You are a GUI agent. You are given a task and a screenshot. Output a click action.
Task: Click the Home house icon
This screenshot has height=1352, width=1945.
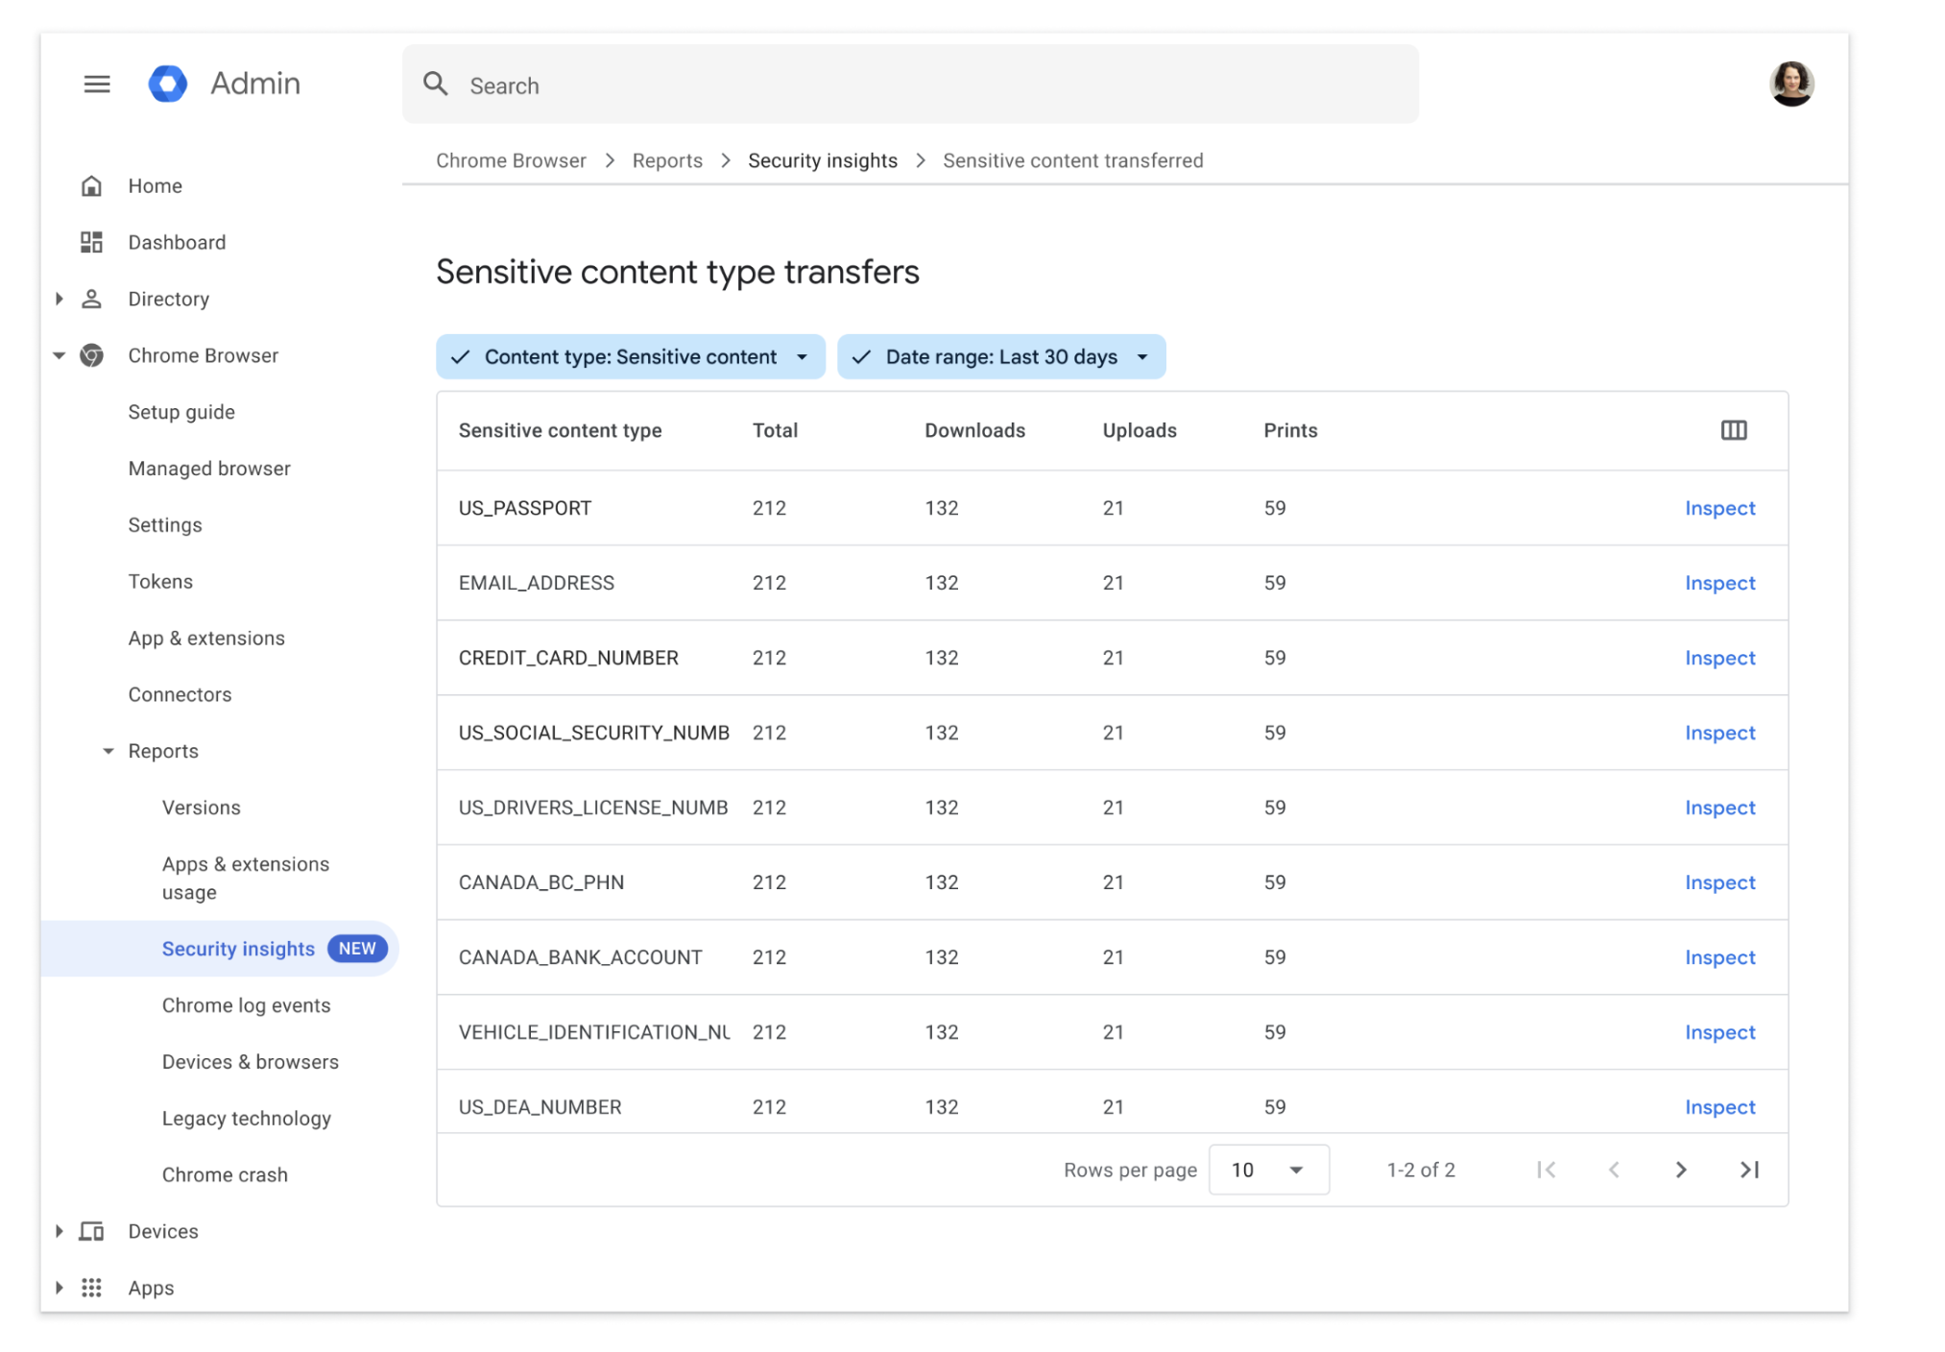(91, 185)
